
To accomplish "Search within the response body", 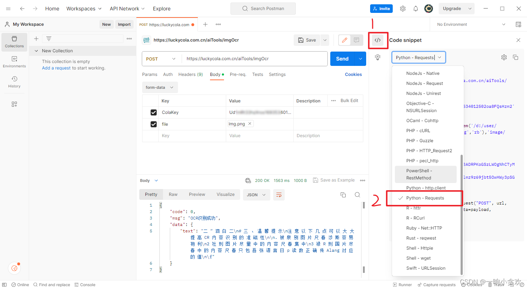I will 358,195.
